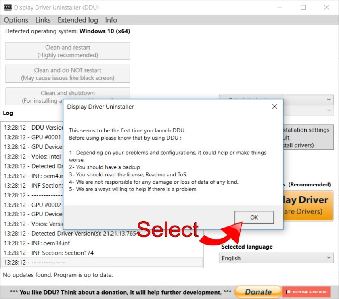Open the Info menu
Screen dimensions: 339x299
pos(111,20)
